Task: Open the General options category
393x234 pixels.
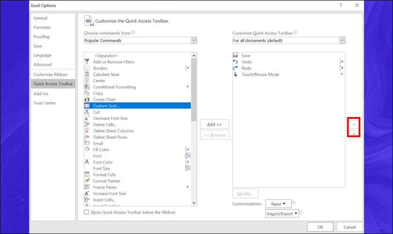Action: tap(40, 18)
